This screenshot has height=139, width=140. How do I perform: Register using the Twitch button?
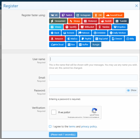(x=67, y=15)
